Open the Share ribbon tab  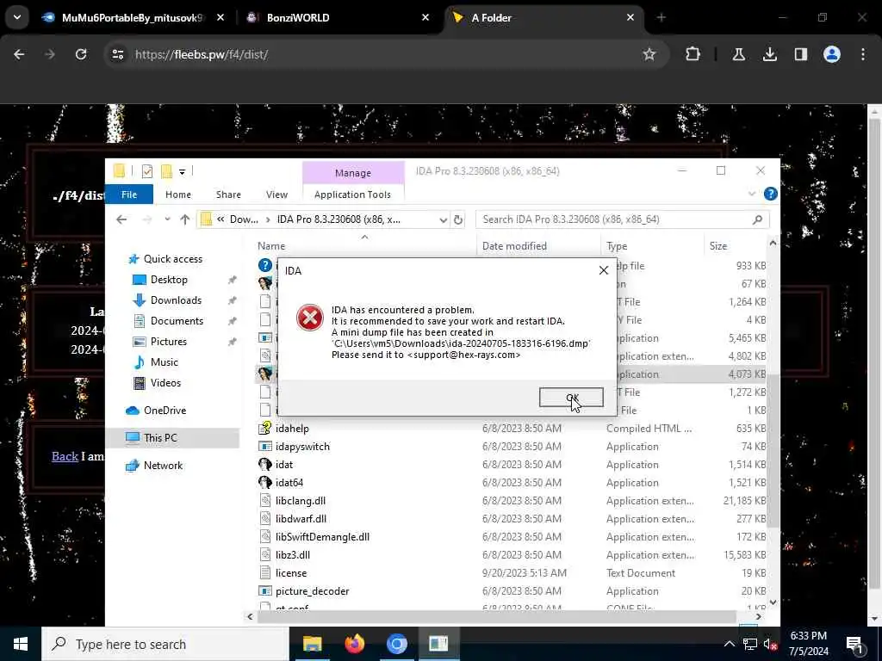(x=228, y=195)
